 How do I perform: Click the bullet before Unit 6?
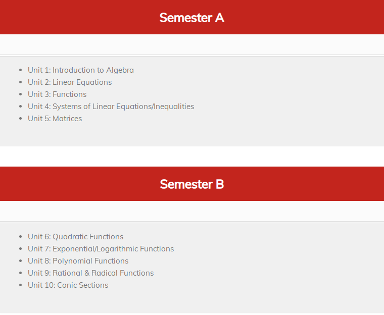(20, 237)
